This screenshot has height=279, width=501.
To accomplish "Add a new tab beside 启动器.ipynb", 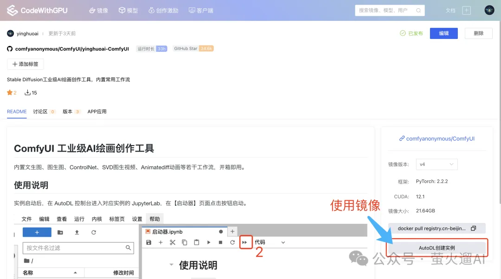I will (x=232, y=231).
